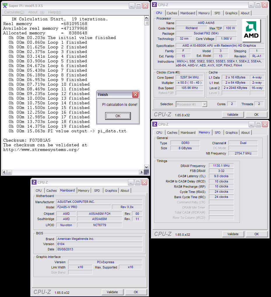
Task: Select About tab in the Mainboard CPU-Z window
Action: 125,191
